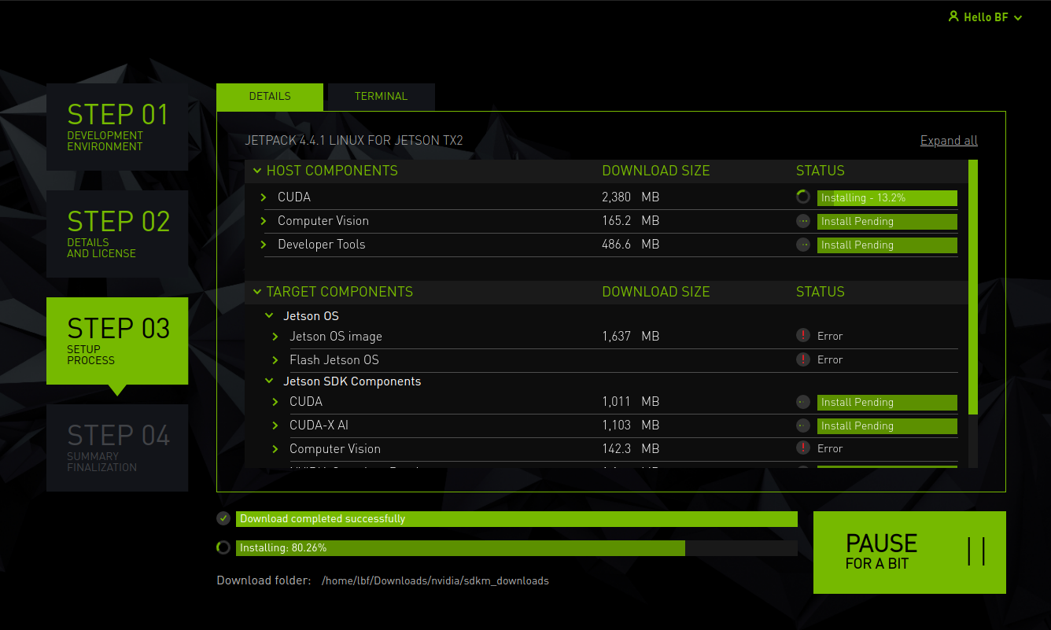Expand the target Computer Vision row

pyautogui.click(x=275, y=449)
